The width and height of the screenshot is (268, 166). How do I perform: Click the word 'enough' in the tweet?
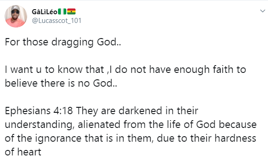tap(192, 70)
